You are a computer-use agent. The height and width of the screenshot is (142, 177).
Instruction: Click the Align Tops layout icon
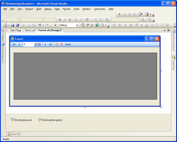click(x=137, y=25)
